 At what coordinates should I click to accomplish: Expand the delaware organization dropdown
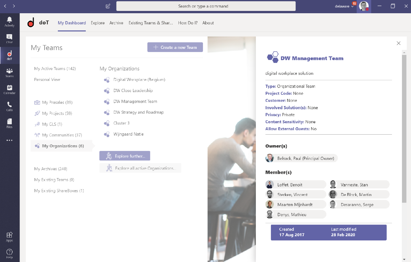[x=344, y=6]
